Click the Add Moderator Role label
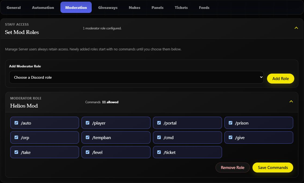The width and height of the screenshot is (304, 183). 25,66
